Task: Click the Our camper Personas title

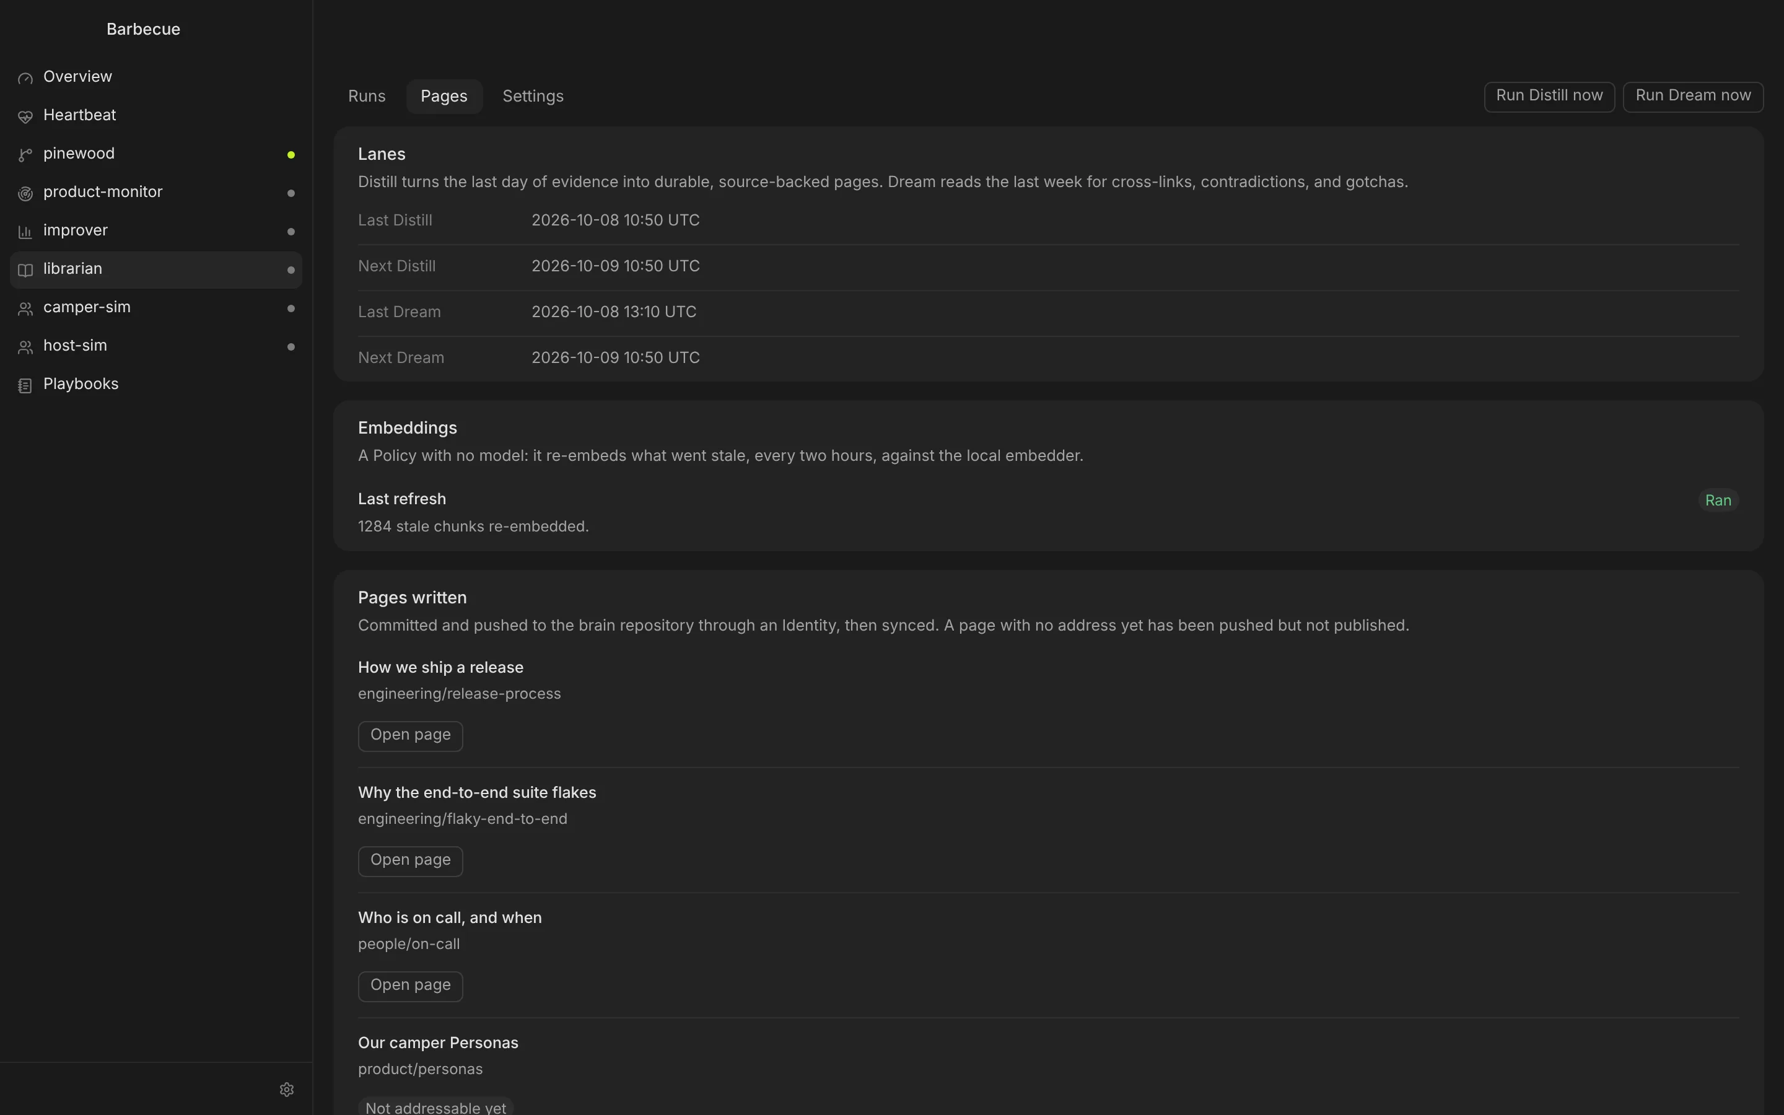Action: pos(438,1043)
